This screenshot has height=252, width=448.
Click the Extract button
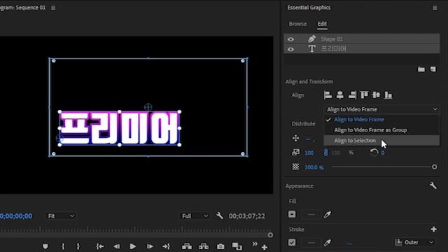coord(204,246)
